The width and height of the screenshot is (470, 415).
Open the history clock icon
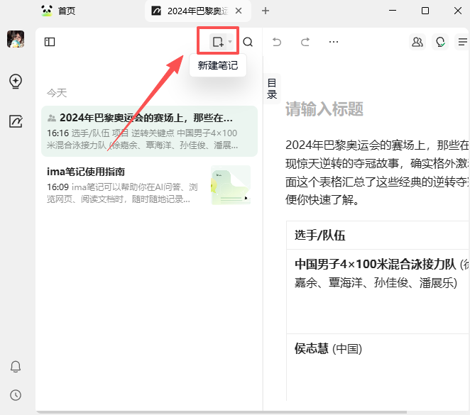16,395
